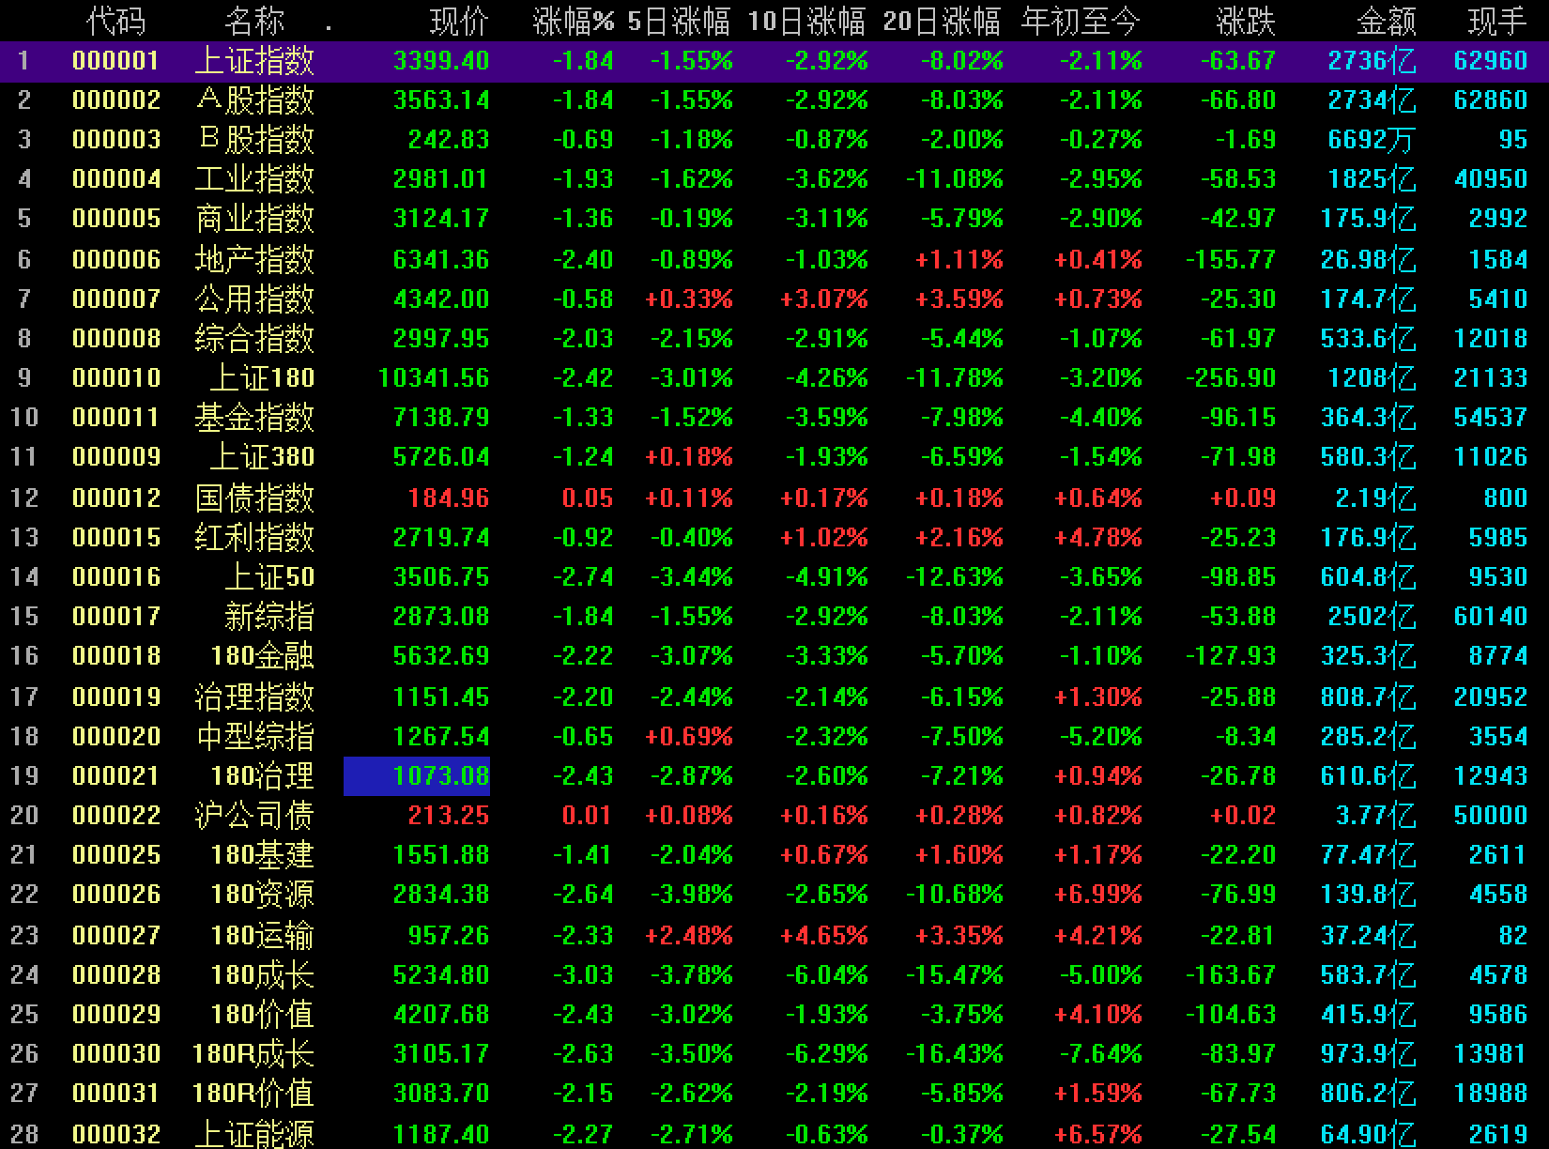This screenshot has height=1149, width=1549.
Task: Click volume 62960 of 上证指数
Action: coord(1491,61)
